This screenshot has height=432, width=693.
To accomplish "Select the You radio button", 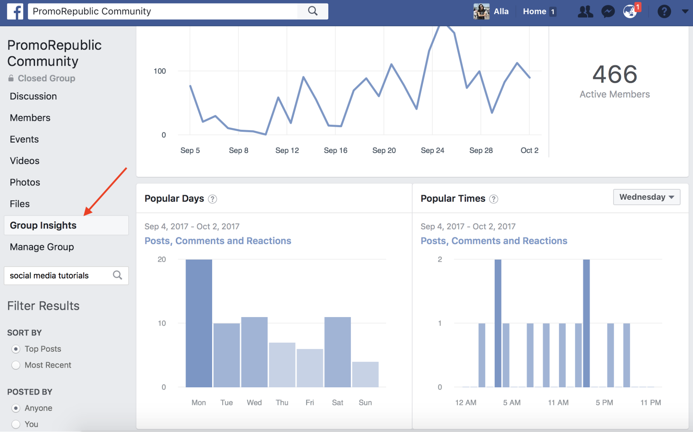I will pos(16,424).
